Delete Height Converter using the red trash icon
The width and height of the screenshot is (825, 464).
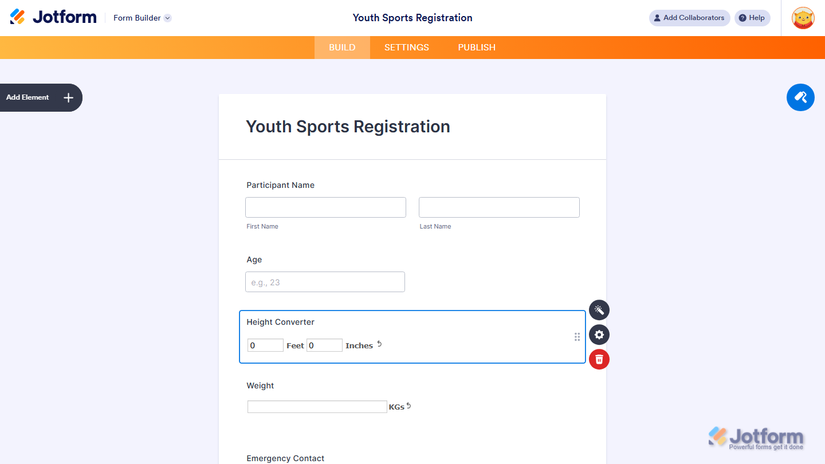coord(599,359)
